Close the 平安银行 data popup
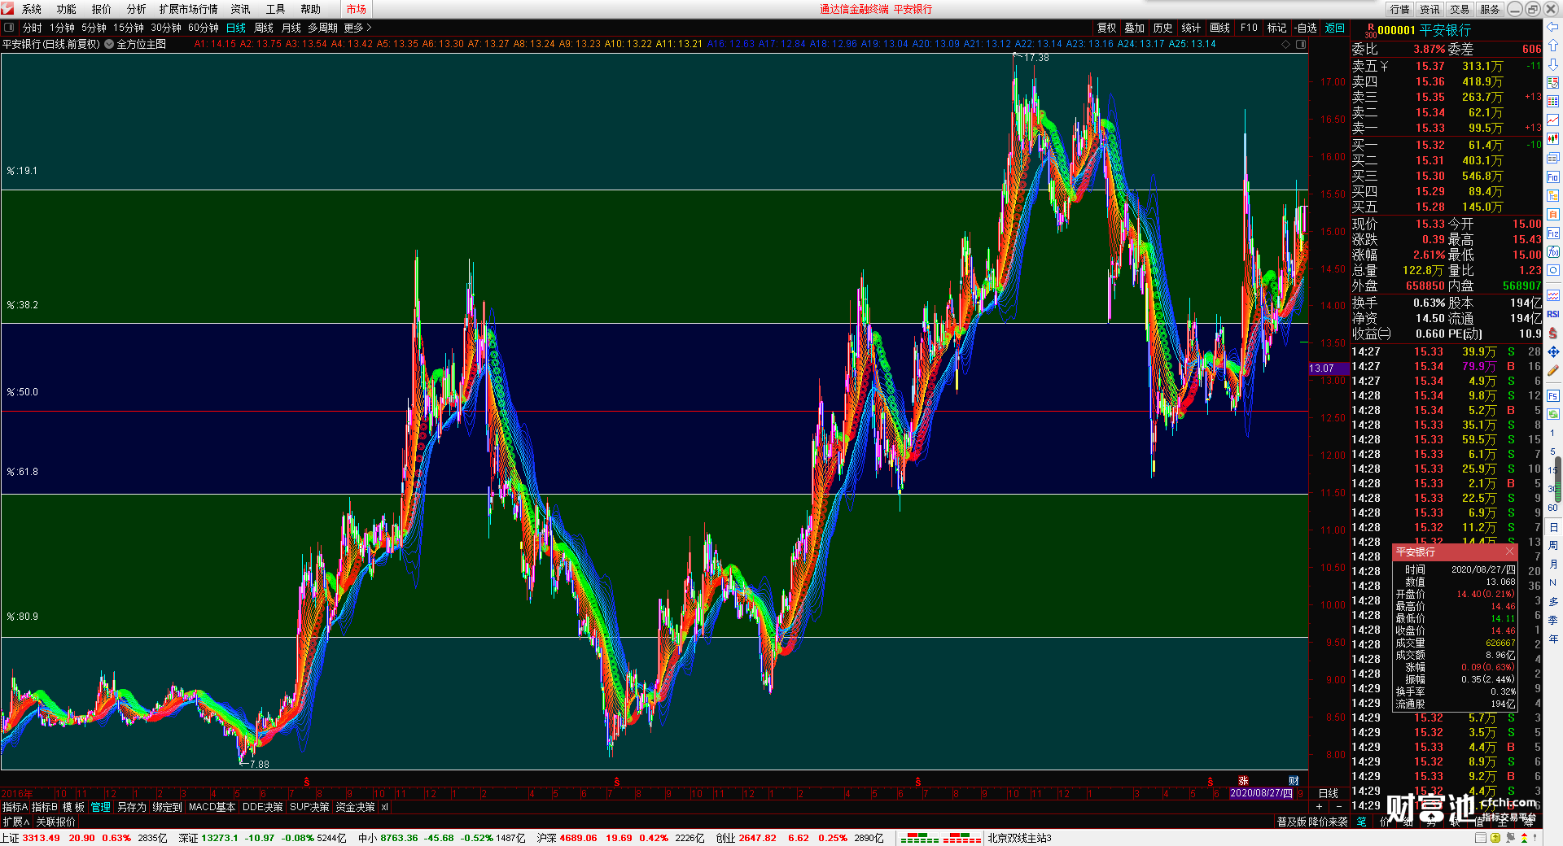This screenshot has height=846, width=1563. tap(1509, 552)
